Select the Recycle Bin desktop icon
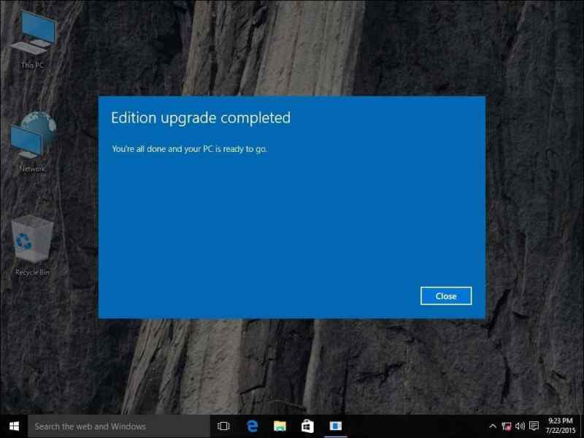The width and height of the screenshot is (584, 438). (32, 246)
